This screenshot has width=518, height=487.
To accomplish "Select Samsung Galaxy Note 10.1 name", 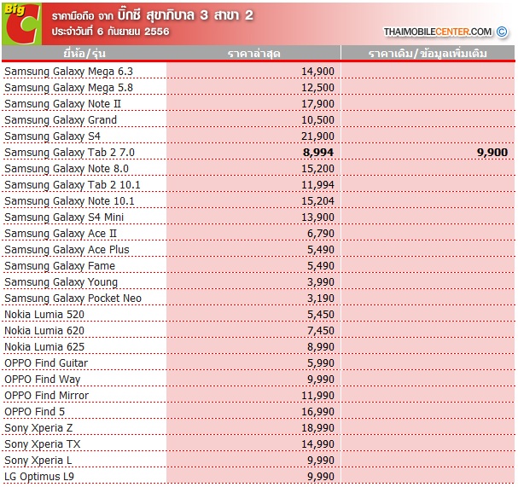I will (x=69, y=200).
